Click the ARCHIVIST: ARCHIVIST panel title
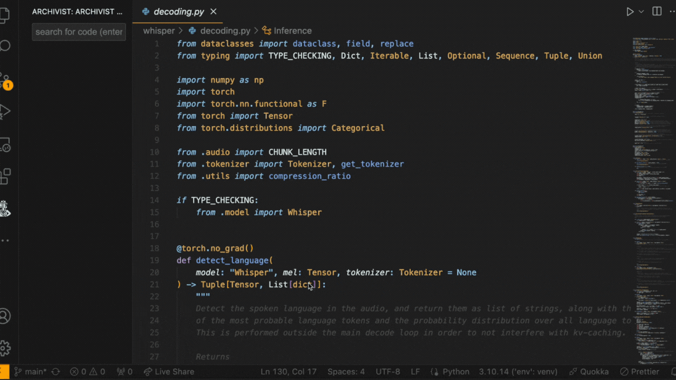Image resolution: width=676 pixels, height=380 pixels. click(x=77, y=12)
